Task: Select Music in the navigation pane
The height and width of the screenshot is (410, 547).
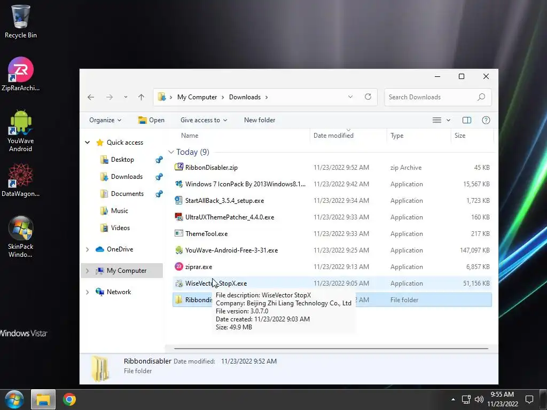Action: 120,211
